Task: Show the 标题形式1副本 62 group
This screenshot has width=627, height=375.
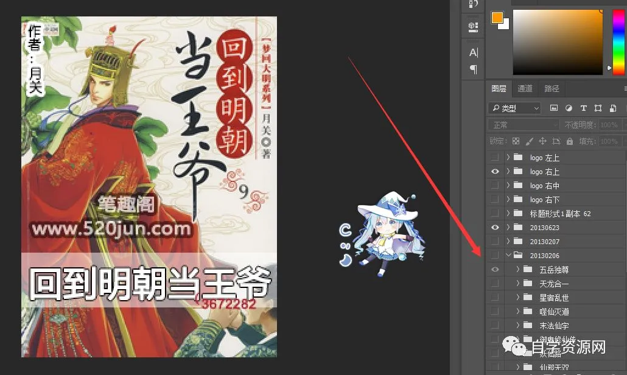Action: [x=495, y=213]
